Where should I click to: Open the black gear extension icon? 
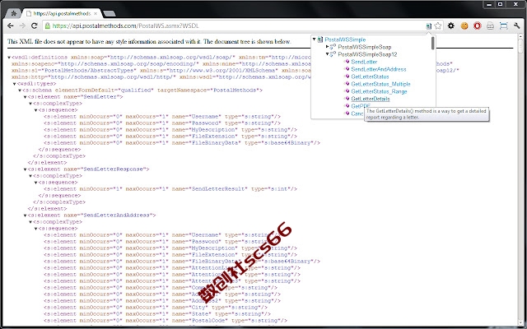(x=451, y=25)
